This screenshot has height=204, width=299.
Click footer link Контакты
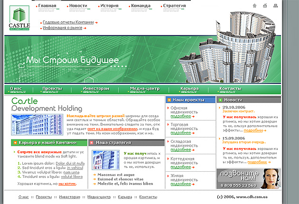click(148, 197)
